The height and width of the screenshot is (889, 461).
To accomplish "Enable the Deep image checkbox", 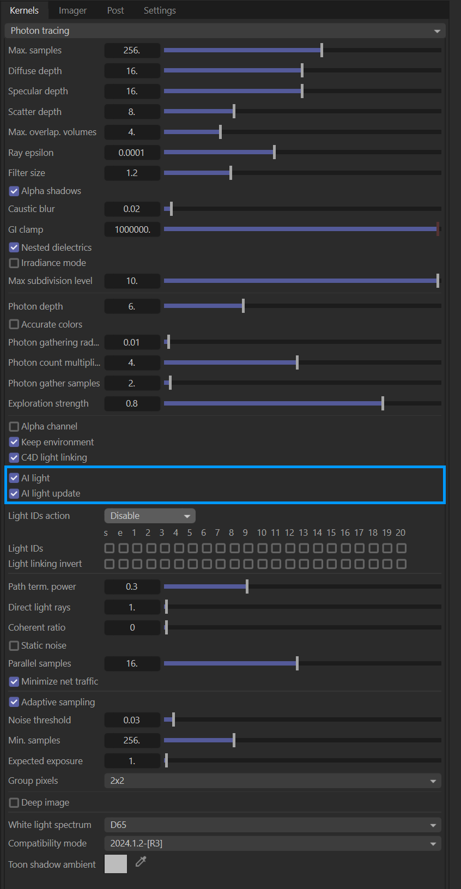I will [x=14, y=803].
